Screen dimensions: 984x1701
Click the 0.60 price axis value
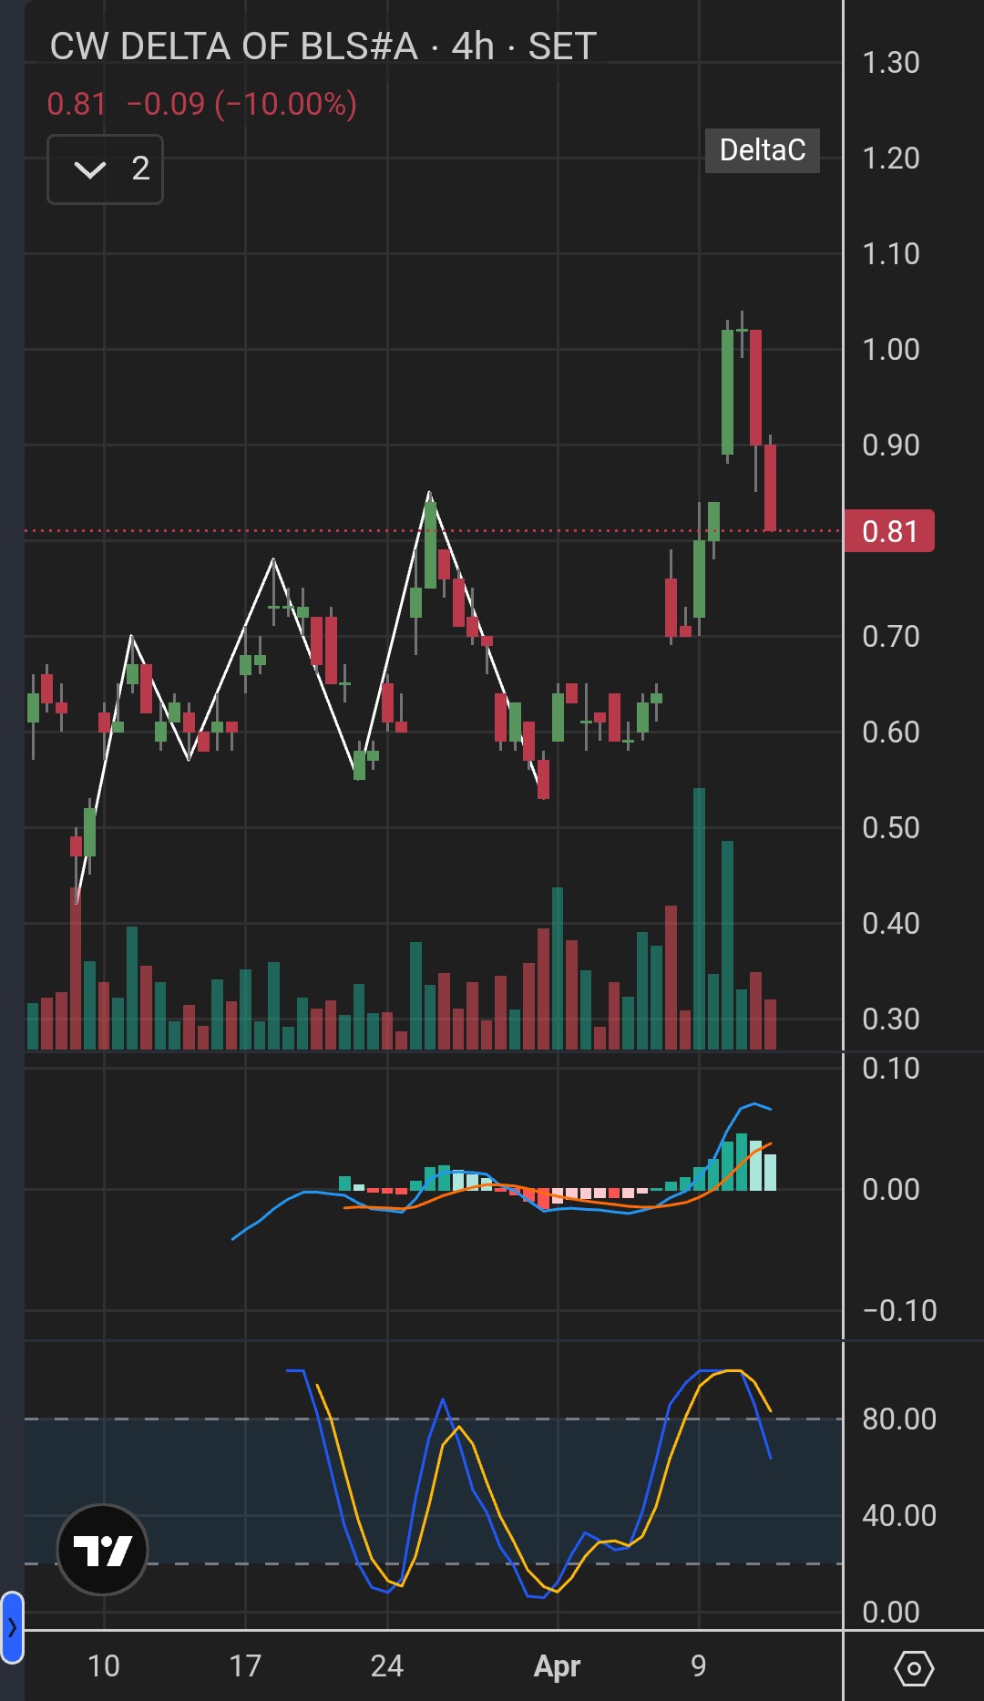(x=891, y=733)
